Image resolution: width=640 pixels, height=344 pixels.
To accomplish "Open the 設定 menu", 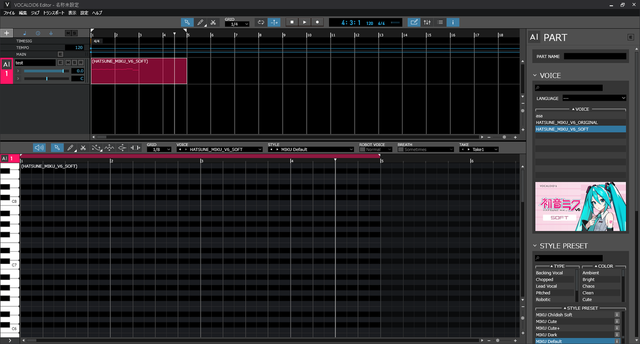I will [x=84, y=12].
